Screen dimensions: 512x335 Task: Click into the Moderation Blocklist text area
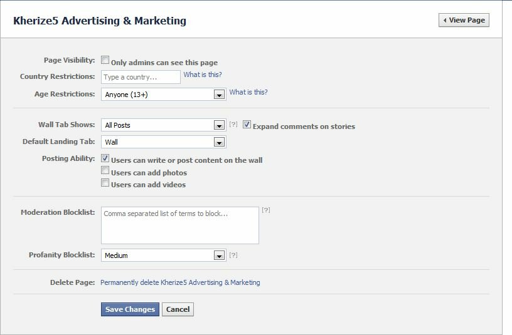(180, 225)
